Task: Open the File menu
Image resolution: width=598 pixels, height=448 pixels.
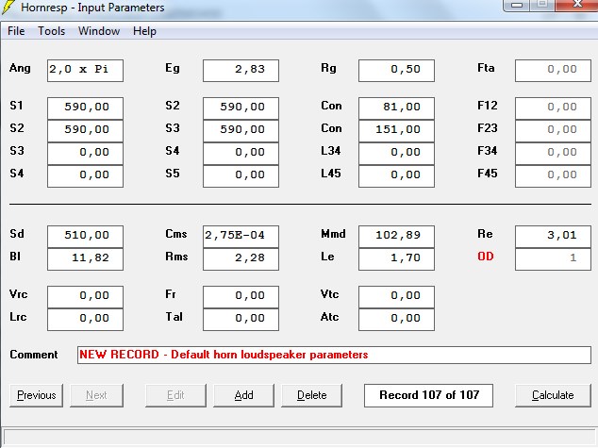Action: [16, 31]
